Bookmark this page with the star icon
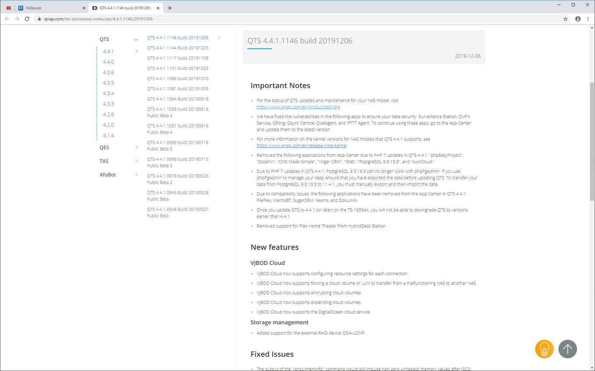 click(x=565, y=19)
